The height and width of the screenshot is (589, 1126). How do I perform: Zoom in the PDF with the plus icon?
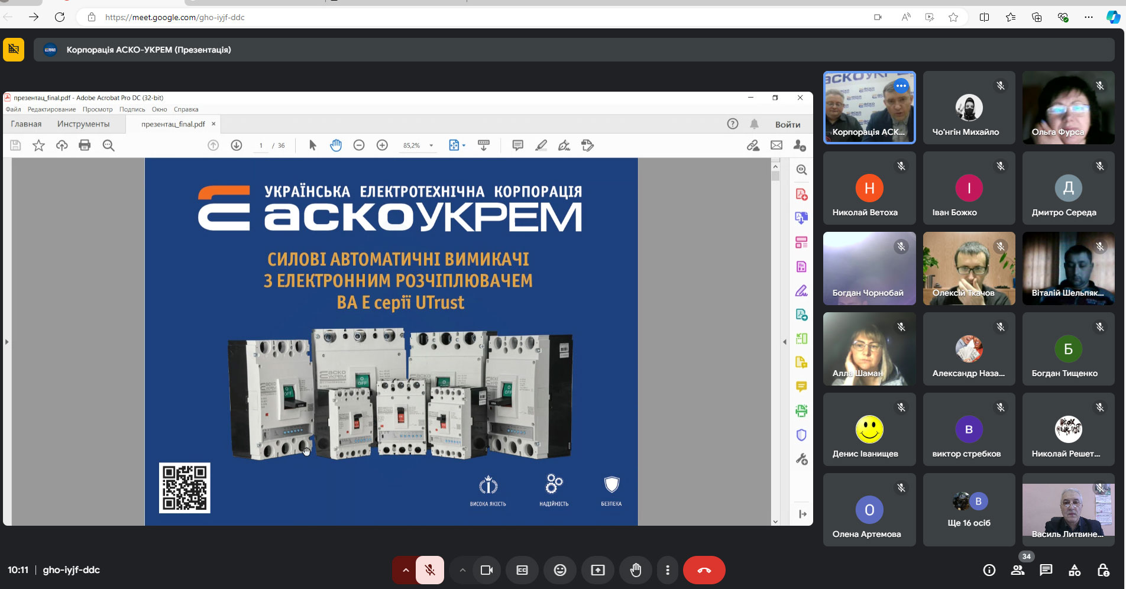coord(382,145)
